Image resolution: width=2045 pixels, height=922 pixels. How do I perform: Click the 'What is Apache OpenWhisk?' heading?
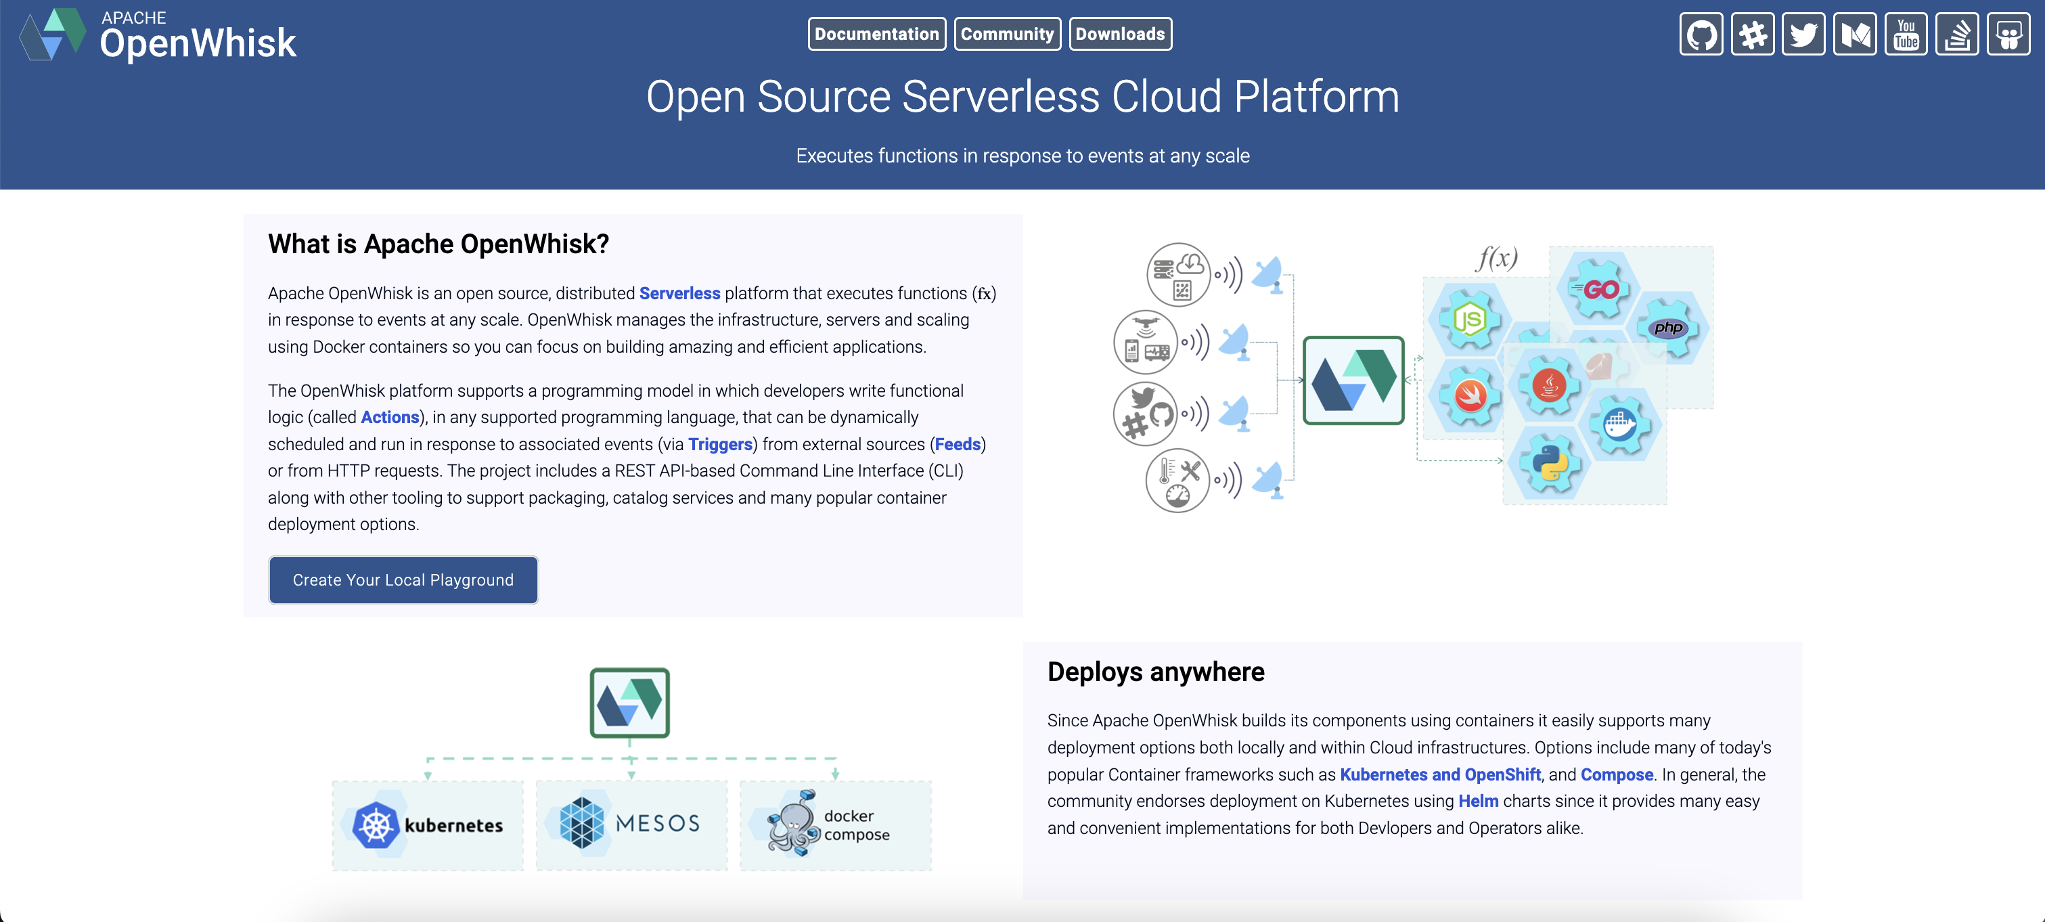[439, 244]
